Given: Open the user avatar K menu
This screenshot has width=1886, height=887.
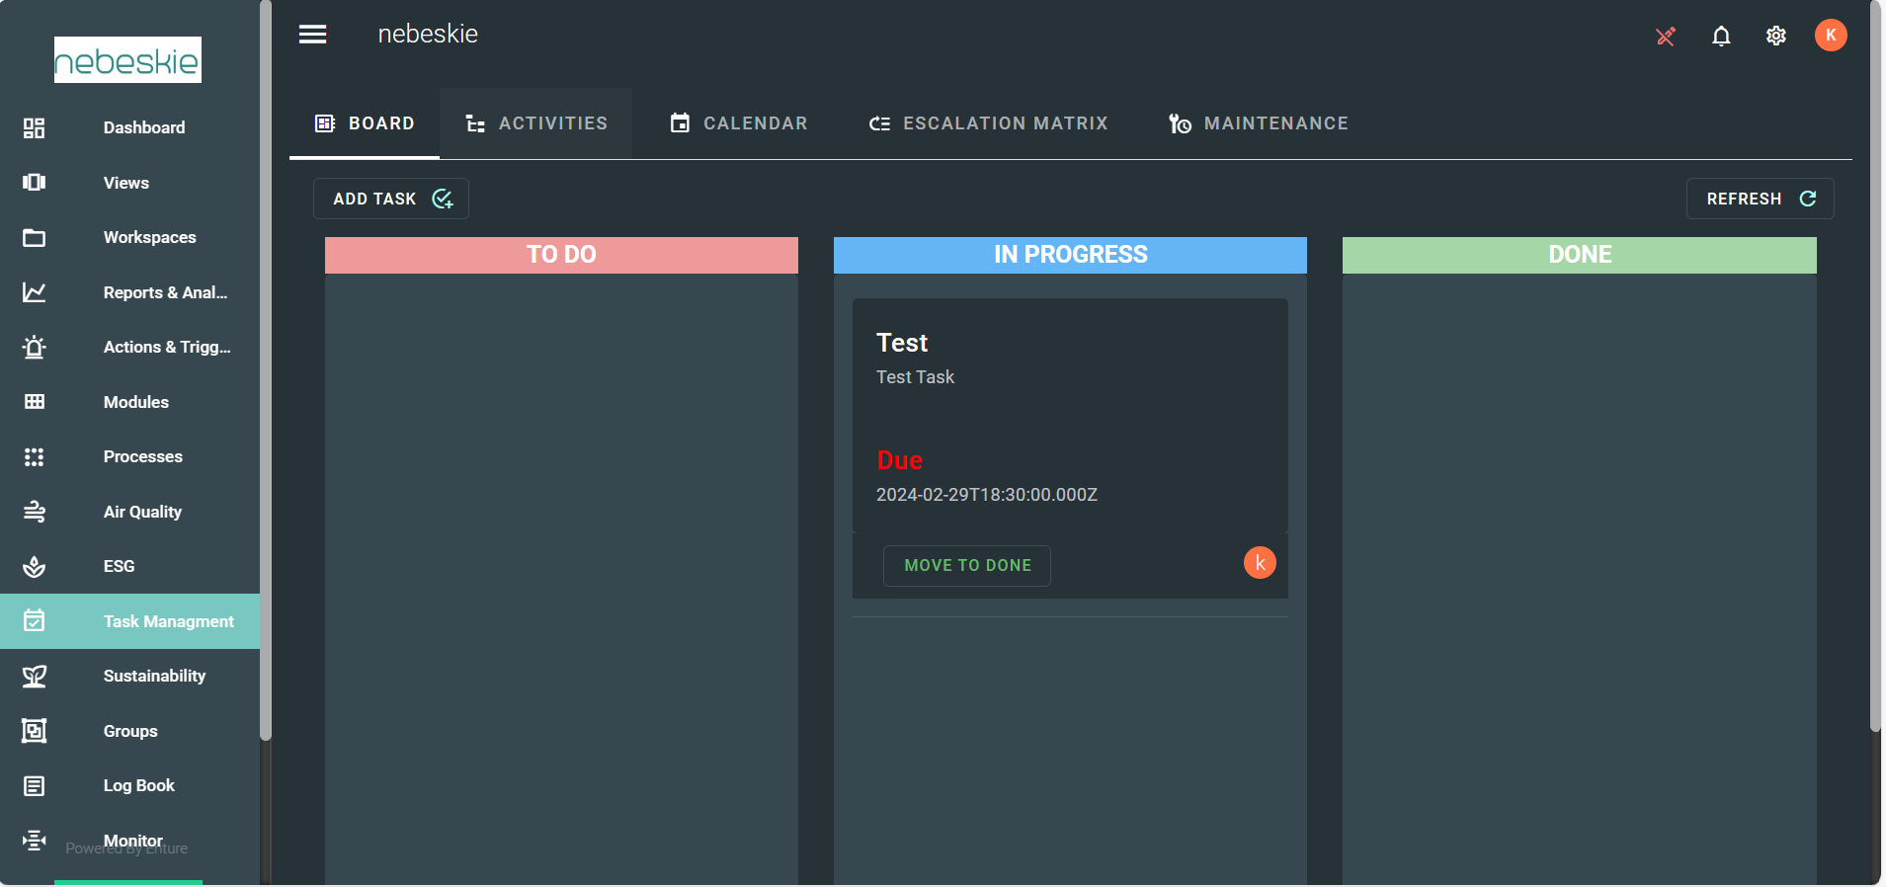Looking at the screenshot, I should click(x=1830, y=36).
